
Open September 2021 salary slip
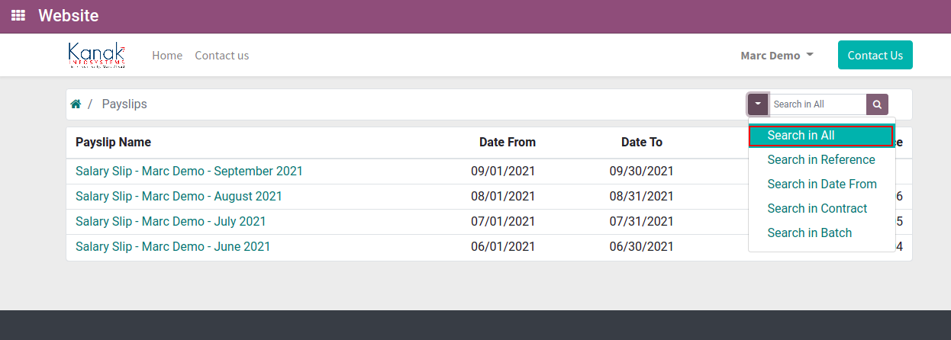pos(189,171)
